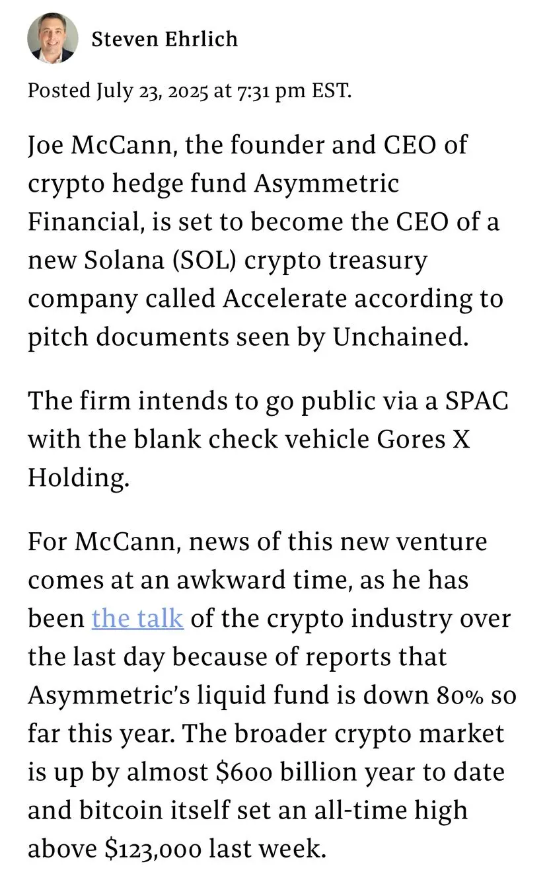Image resolution: width=547 pixels, height=882 pixels.
Task: Click the "$123,000" bitcoin price
Action: tap(151, 848)
